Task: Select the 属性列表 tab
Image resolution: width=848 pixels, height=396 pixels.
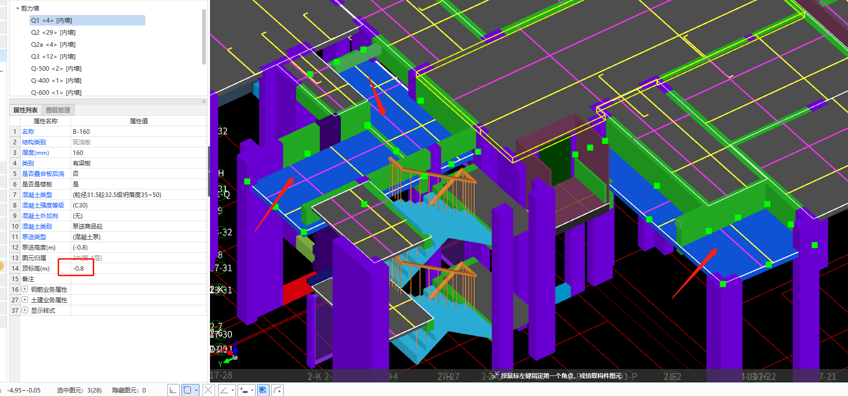Action: coord(26,110)
